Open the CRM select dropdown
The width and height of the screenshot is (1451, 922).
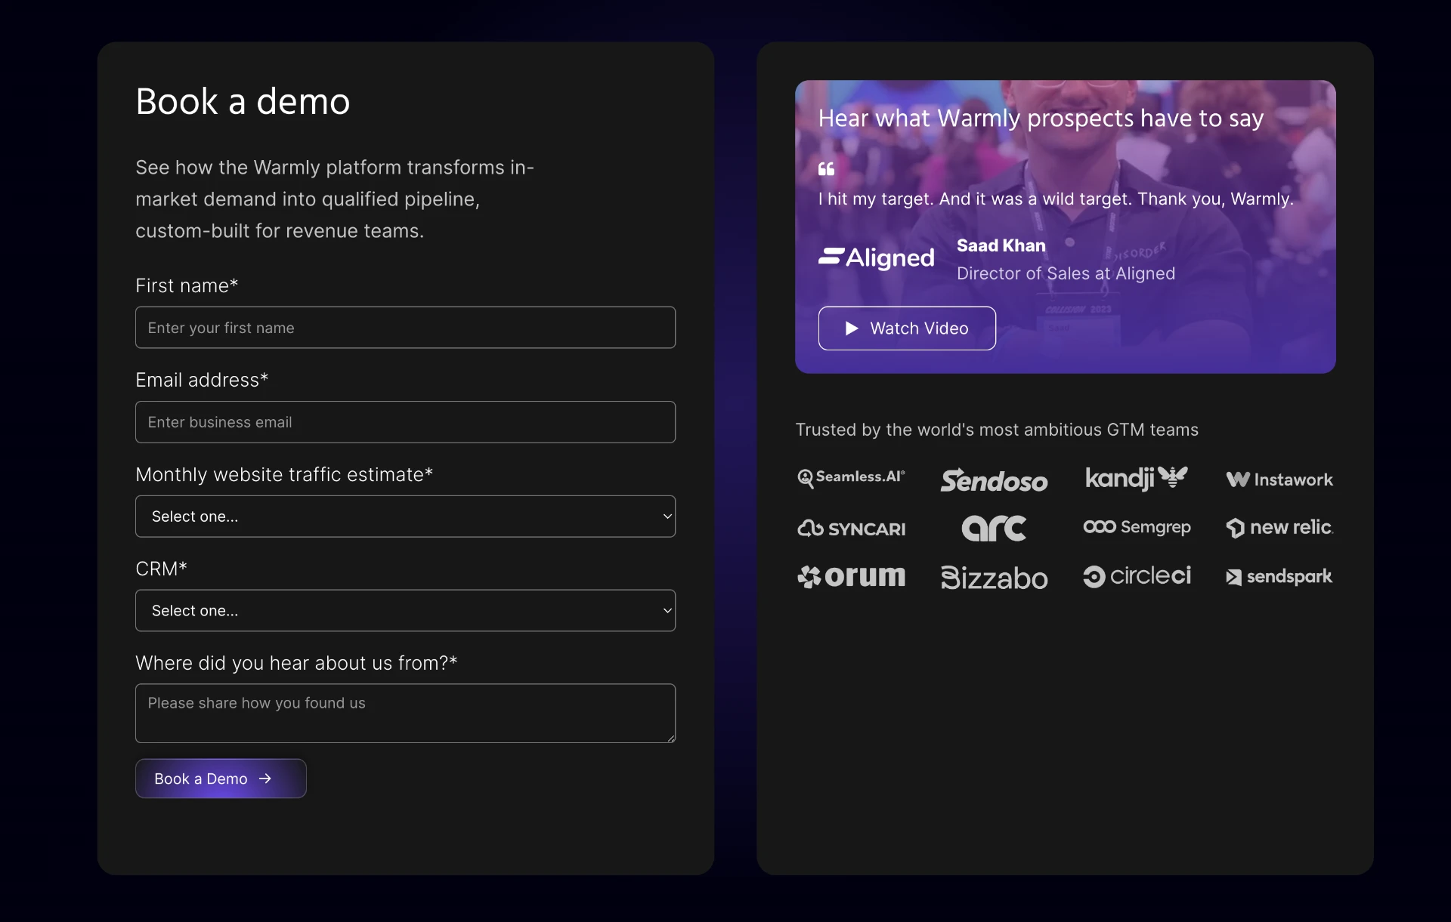click(x=405, y=611)
